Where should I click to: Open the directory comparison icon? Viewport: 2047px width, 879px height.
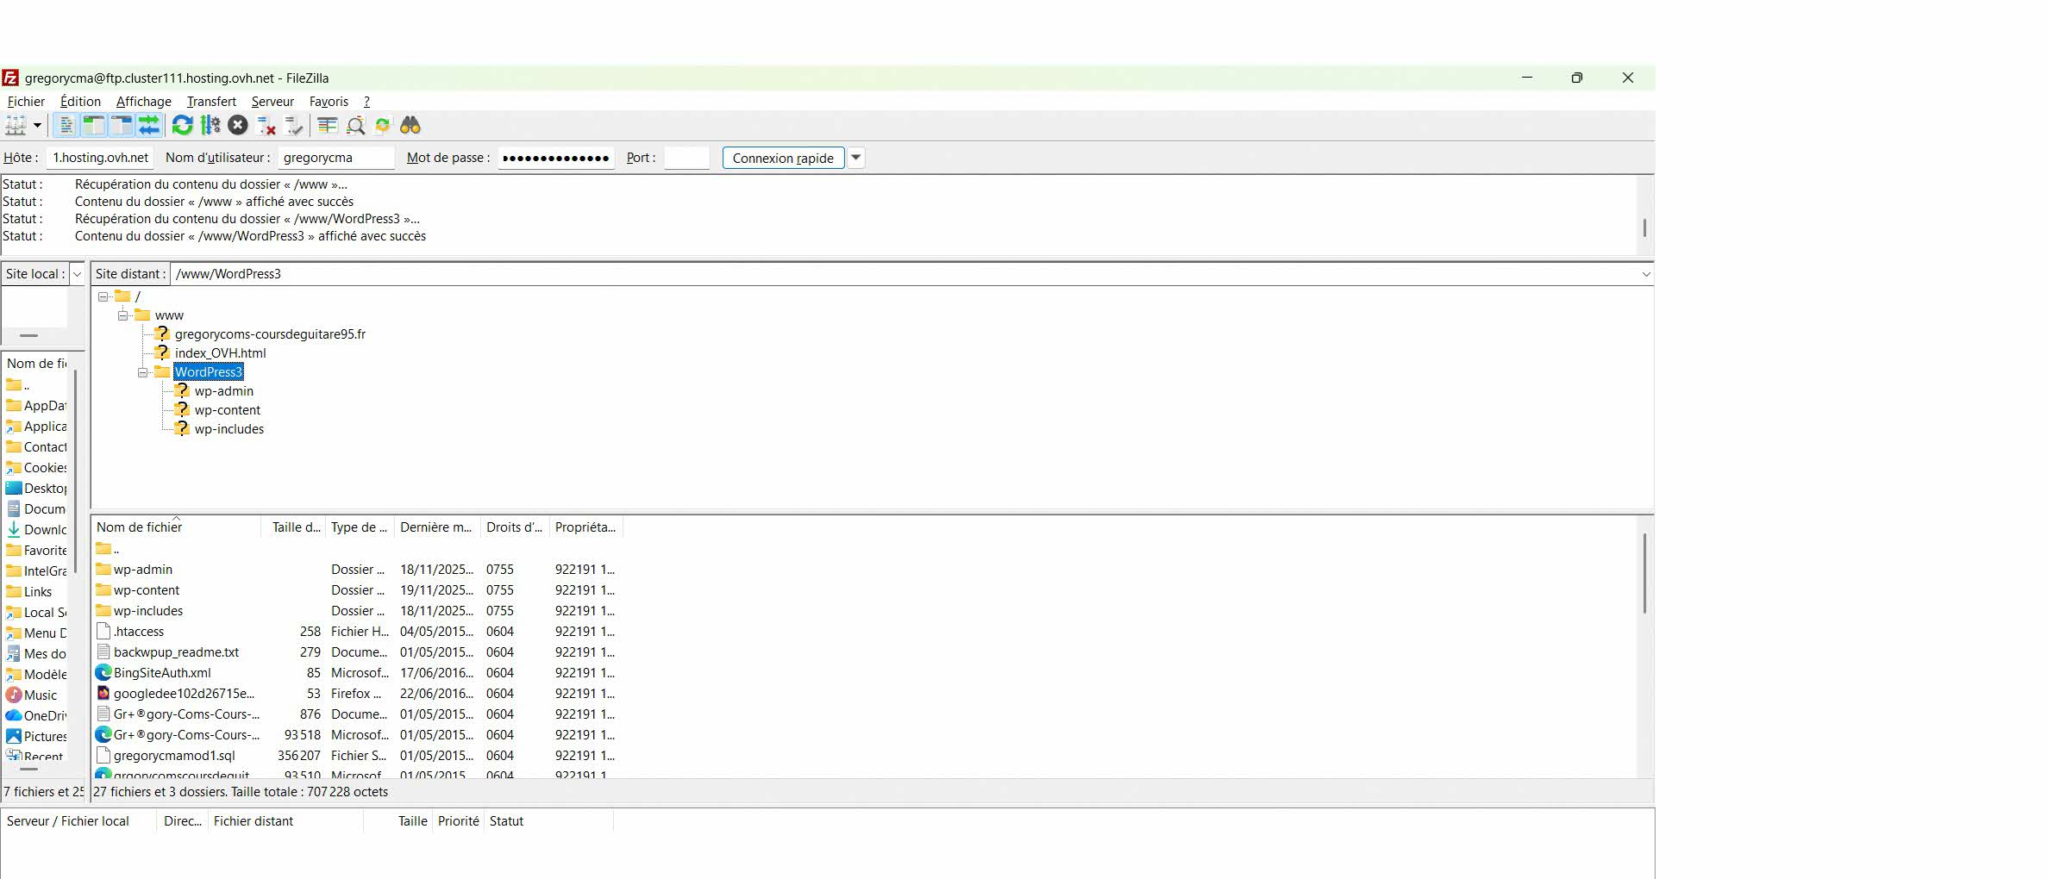click(327, 126)
